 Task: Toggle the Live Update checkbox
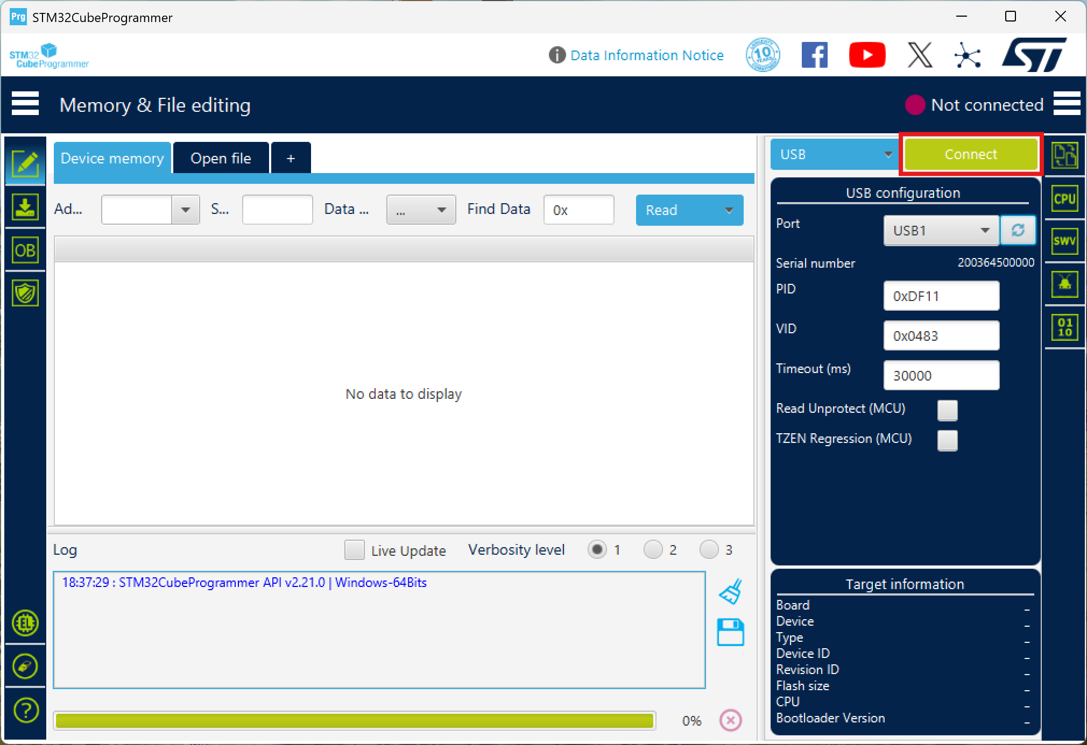coord(354,550)
